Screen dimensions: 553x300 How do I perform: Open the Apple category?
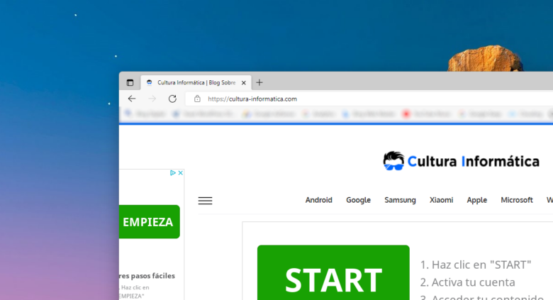[477, 200]
